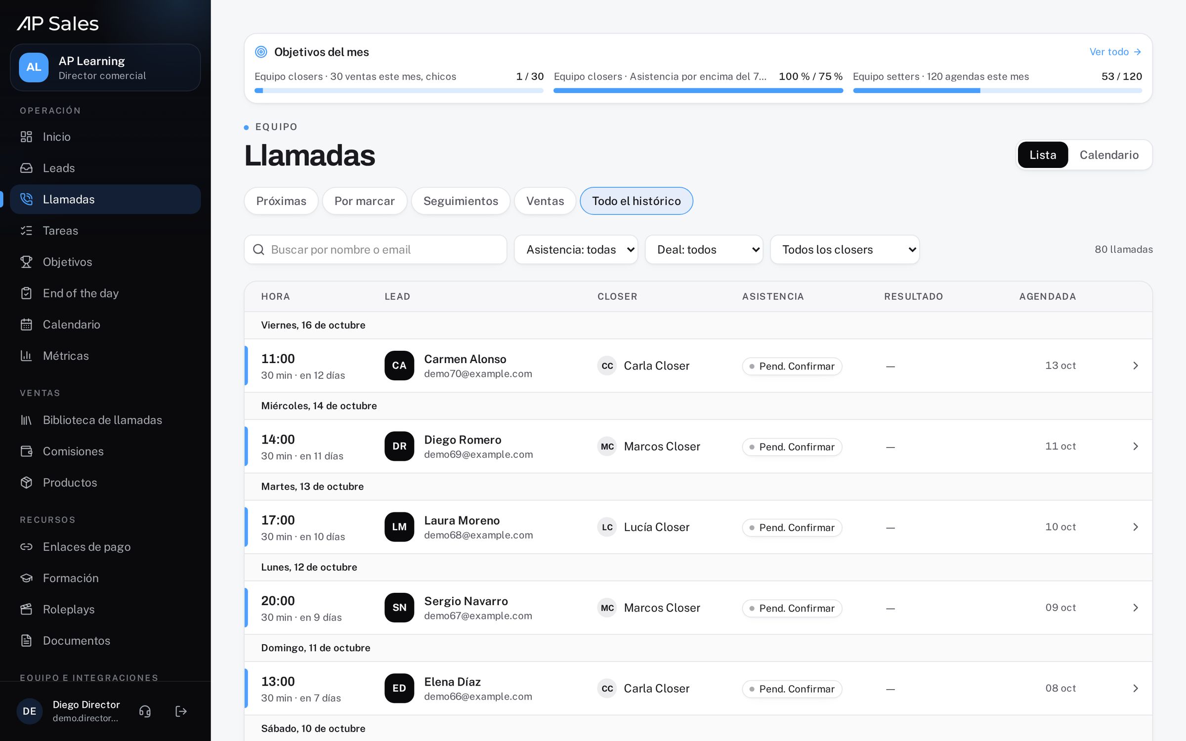Switch to Calendario view toggle

coord(1109,155)
